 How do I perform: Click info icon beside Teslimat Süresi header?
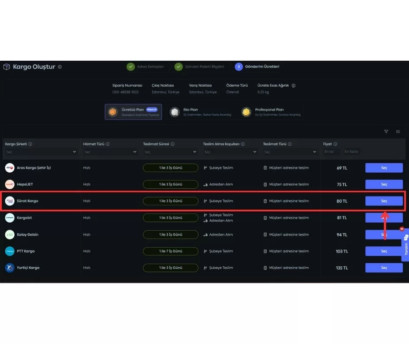tap(173, 144)
